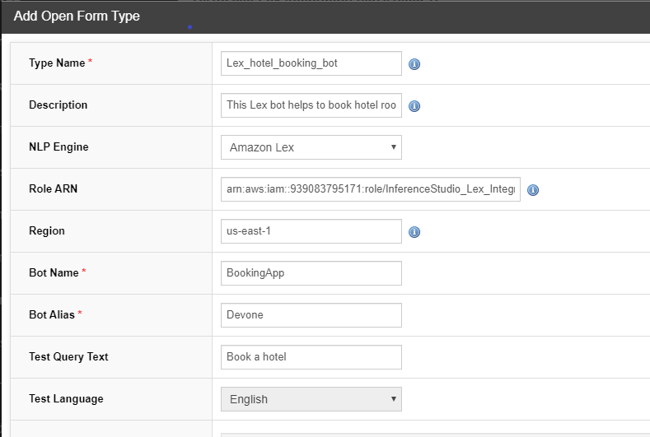The height and width of the screenshot is (437, 650).
Task: Click info icon next to Type Name field
Action: pyautogui.click(x=414, y=64)
